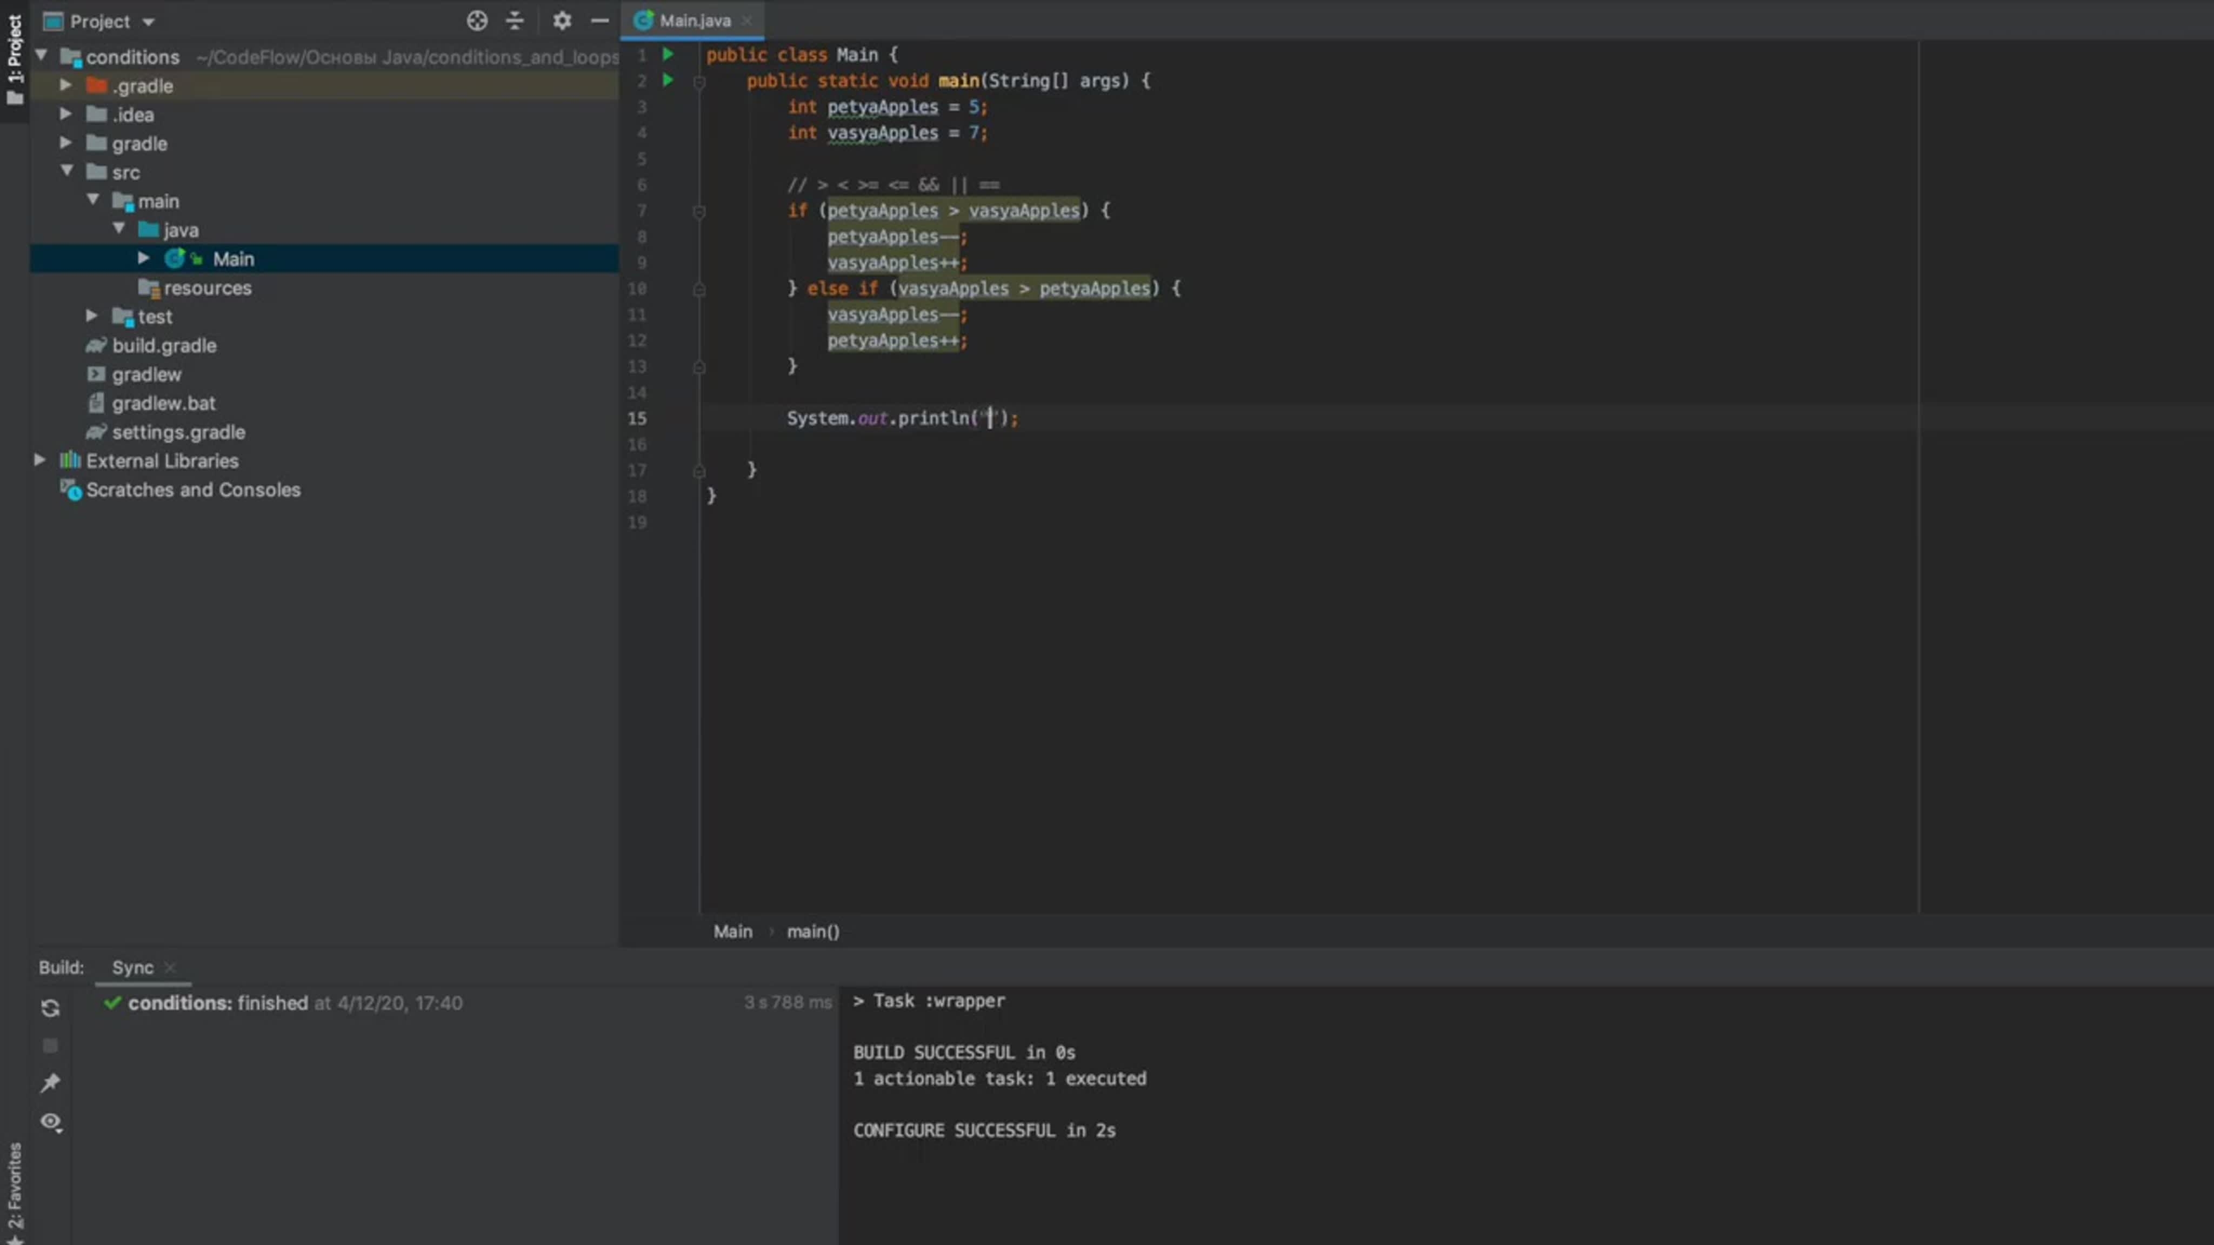2214x1245 pixels.
Task: Expand the .gradle folder
Action: [65, 85]
